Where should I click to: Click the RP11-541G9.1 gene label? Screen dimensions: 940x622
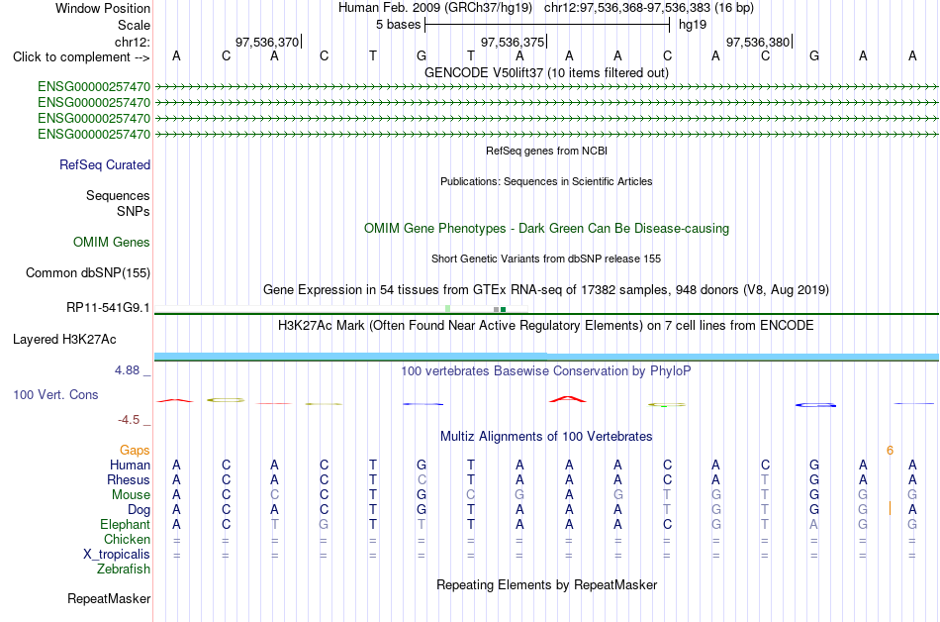[108, 308]
